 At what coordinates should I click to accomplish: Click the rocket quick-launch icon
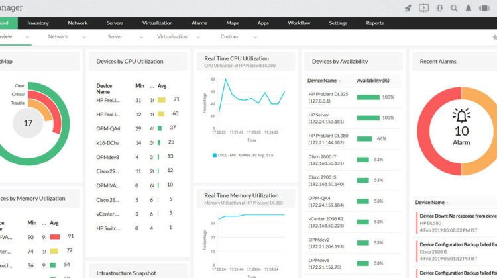tap(408, 8)
